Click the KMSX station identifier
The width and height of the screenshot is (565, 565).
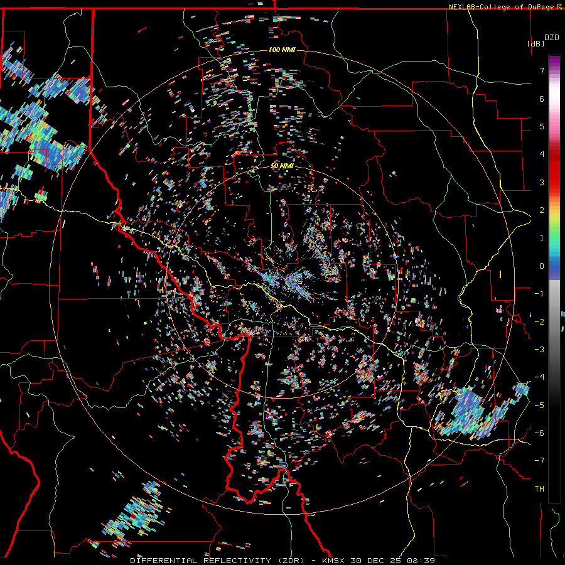pos(334,561)
